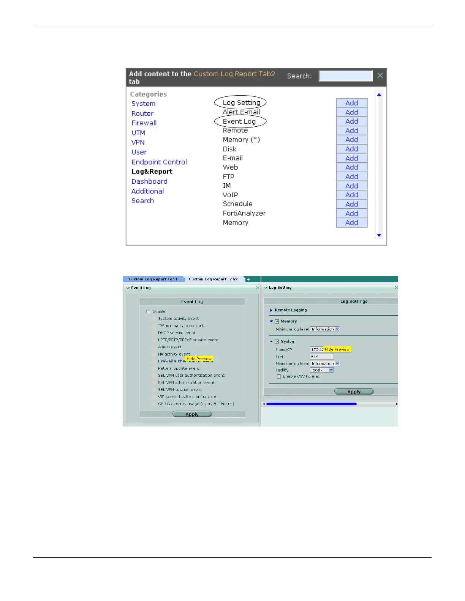The height and width of the screenshot is (601, 465).
Task: Add the VoIP widget
Action: [x=352, y=195]
